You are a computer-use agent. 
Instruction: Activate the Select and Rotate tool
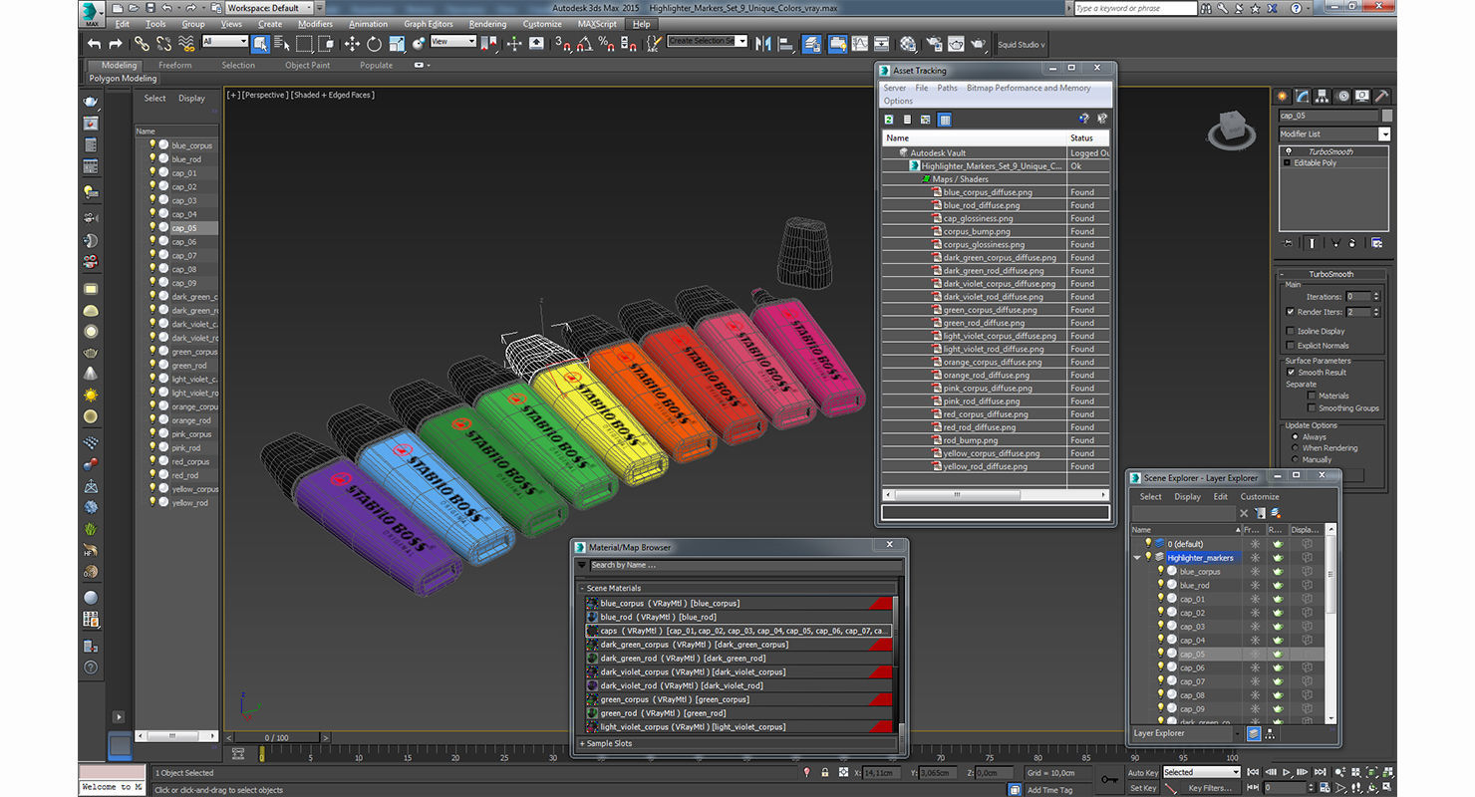(374, 44)
